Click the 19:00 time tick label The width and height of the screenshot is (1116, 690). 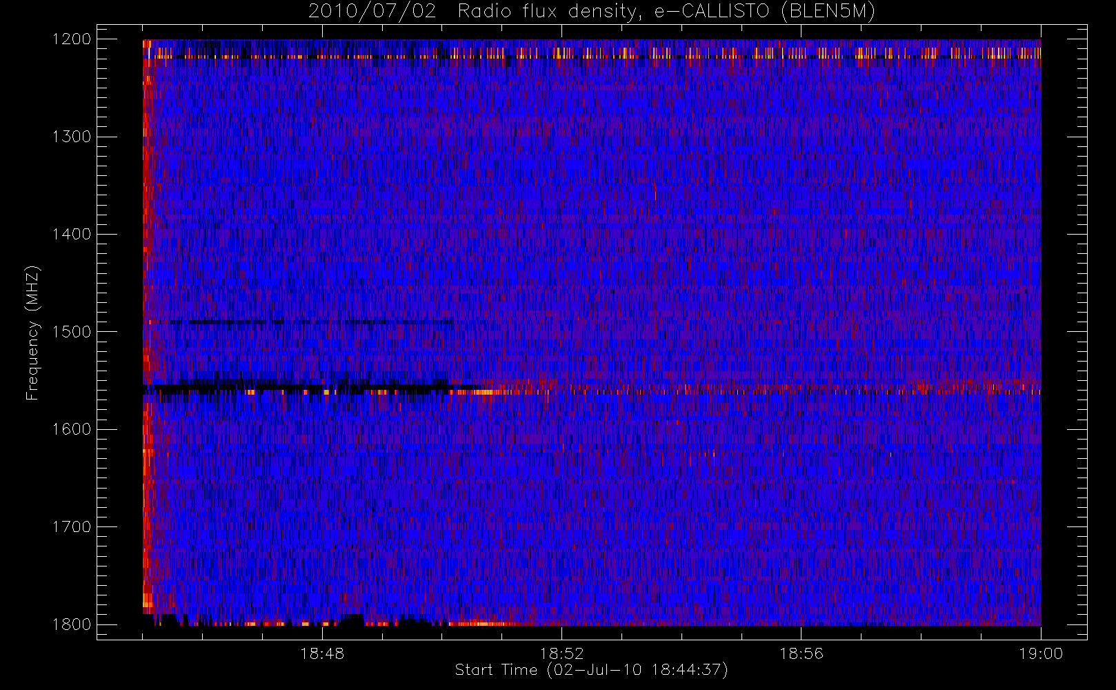click(1041, 653)
